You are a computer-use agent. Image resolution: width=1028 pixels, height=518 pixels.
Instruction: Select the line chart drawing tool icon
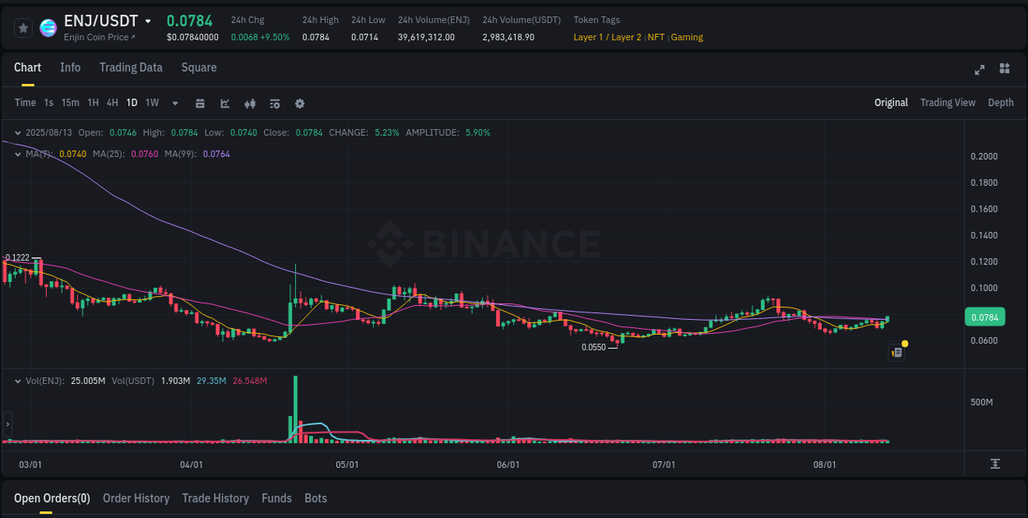(x=225, y=104)
